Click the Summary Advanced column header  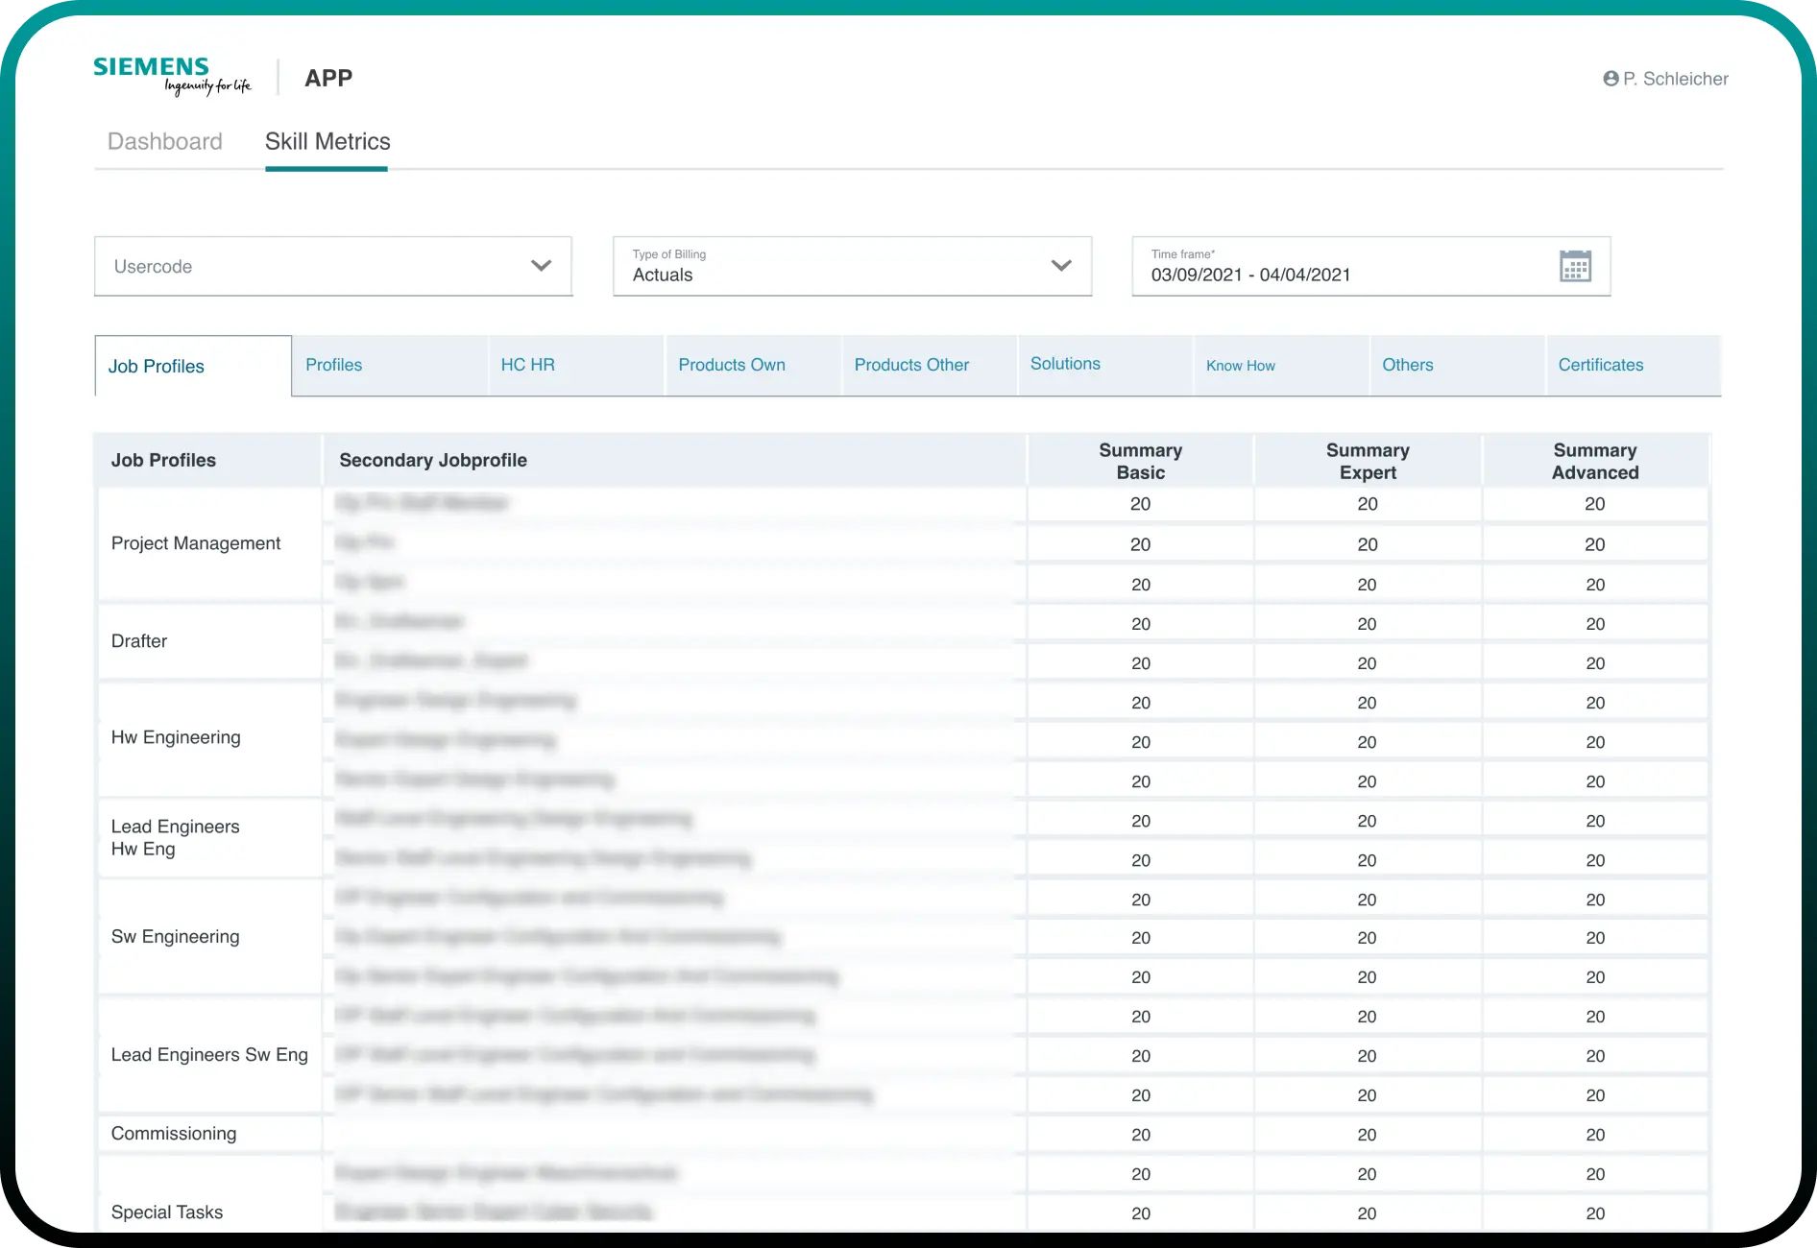pos(1595,461)
